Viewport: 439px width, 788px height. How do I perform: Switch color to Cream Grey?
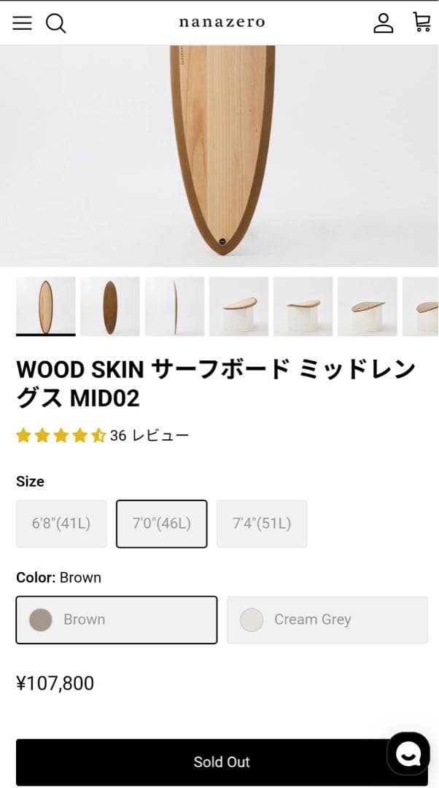(x=327, y=619)
